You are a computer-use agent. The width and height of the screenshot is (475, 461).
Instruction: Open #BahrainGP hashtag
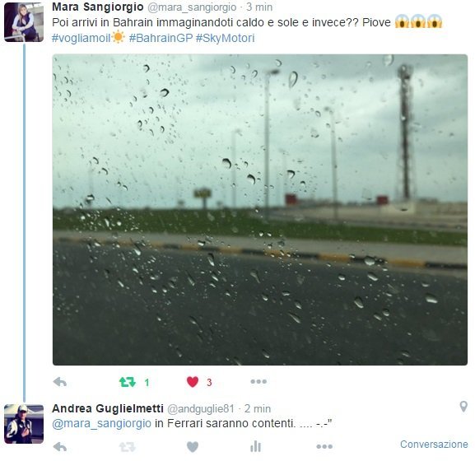(x=161, y=38)
